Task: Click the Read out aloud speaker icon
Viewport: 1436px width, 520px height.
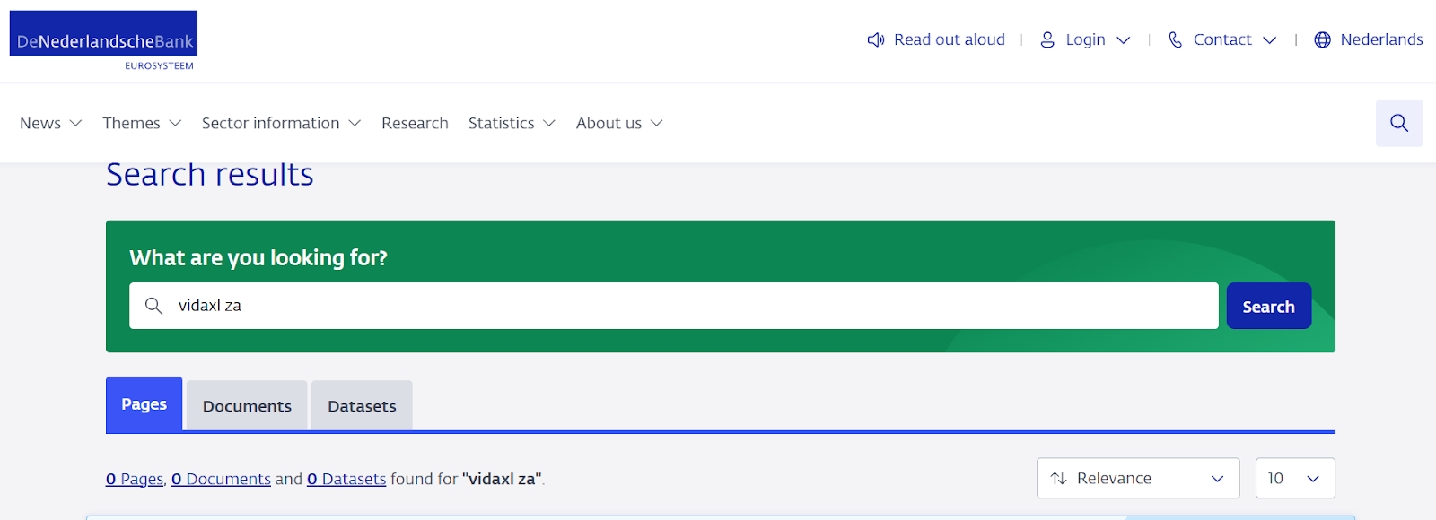Action: [x=876, y=39]
